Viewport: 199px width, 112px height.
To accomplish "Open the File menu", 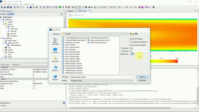I will (1, 4).
